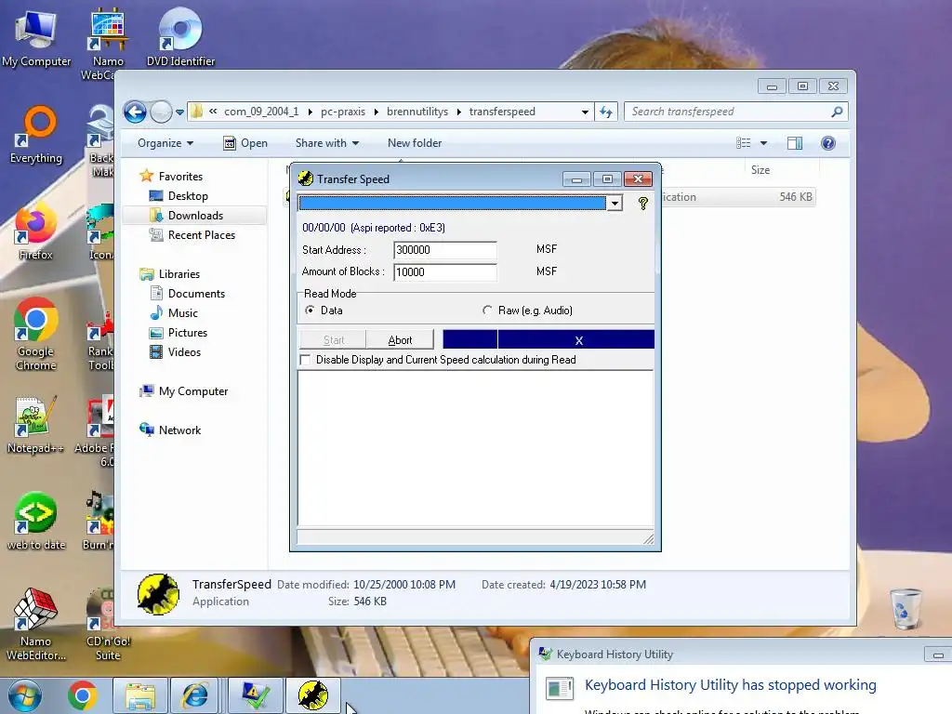The width and height of the screenshot is (952, 714).
Task: Open Google Chrome desktop shortcut
Action: (x=36, y=334)
